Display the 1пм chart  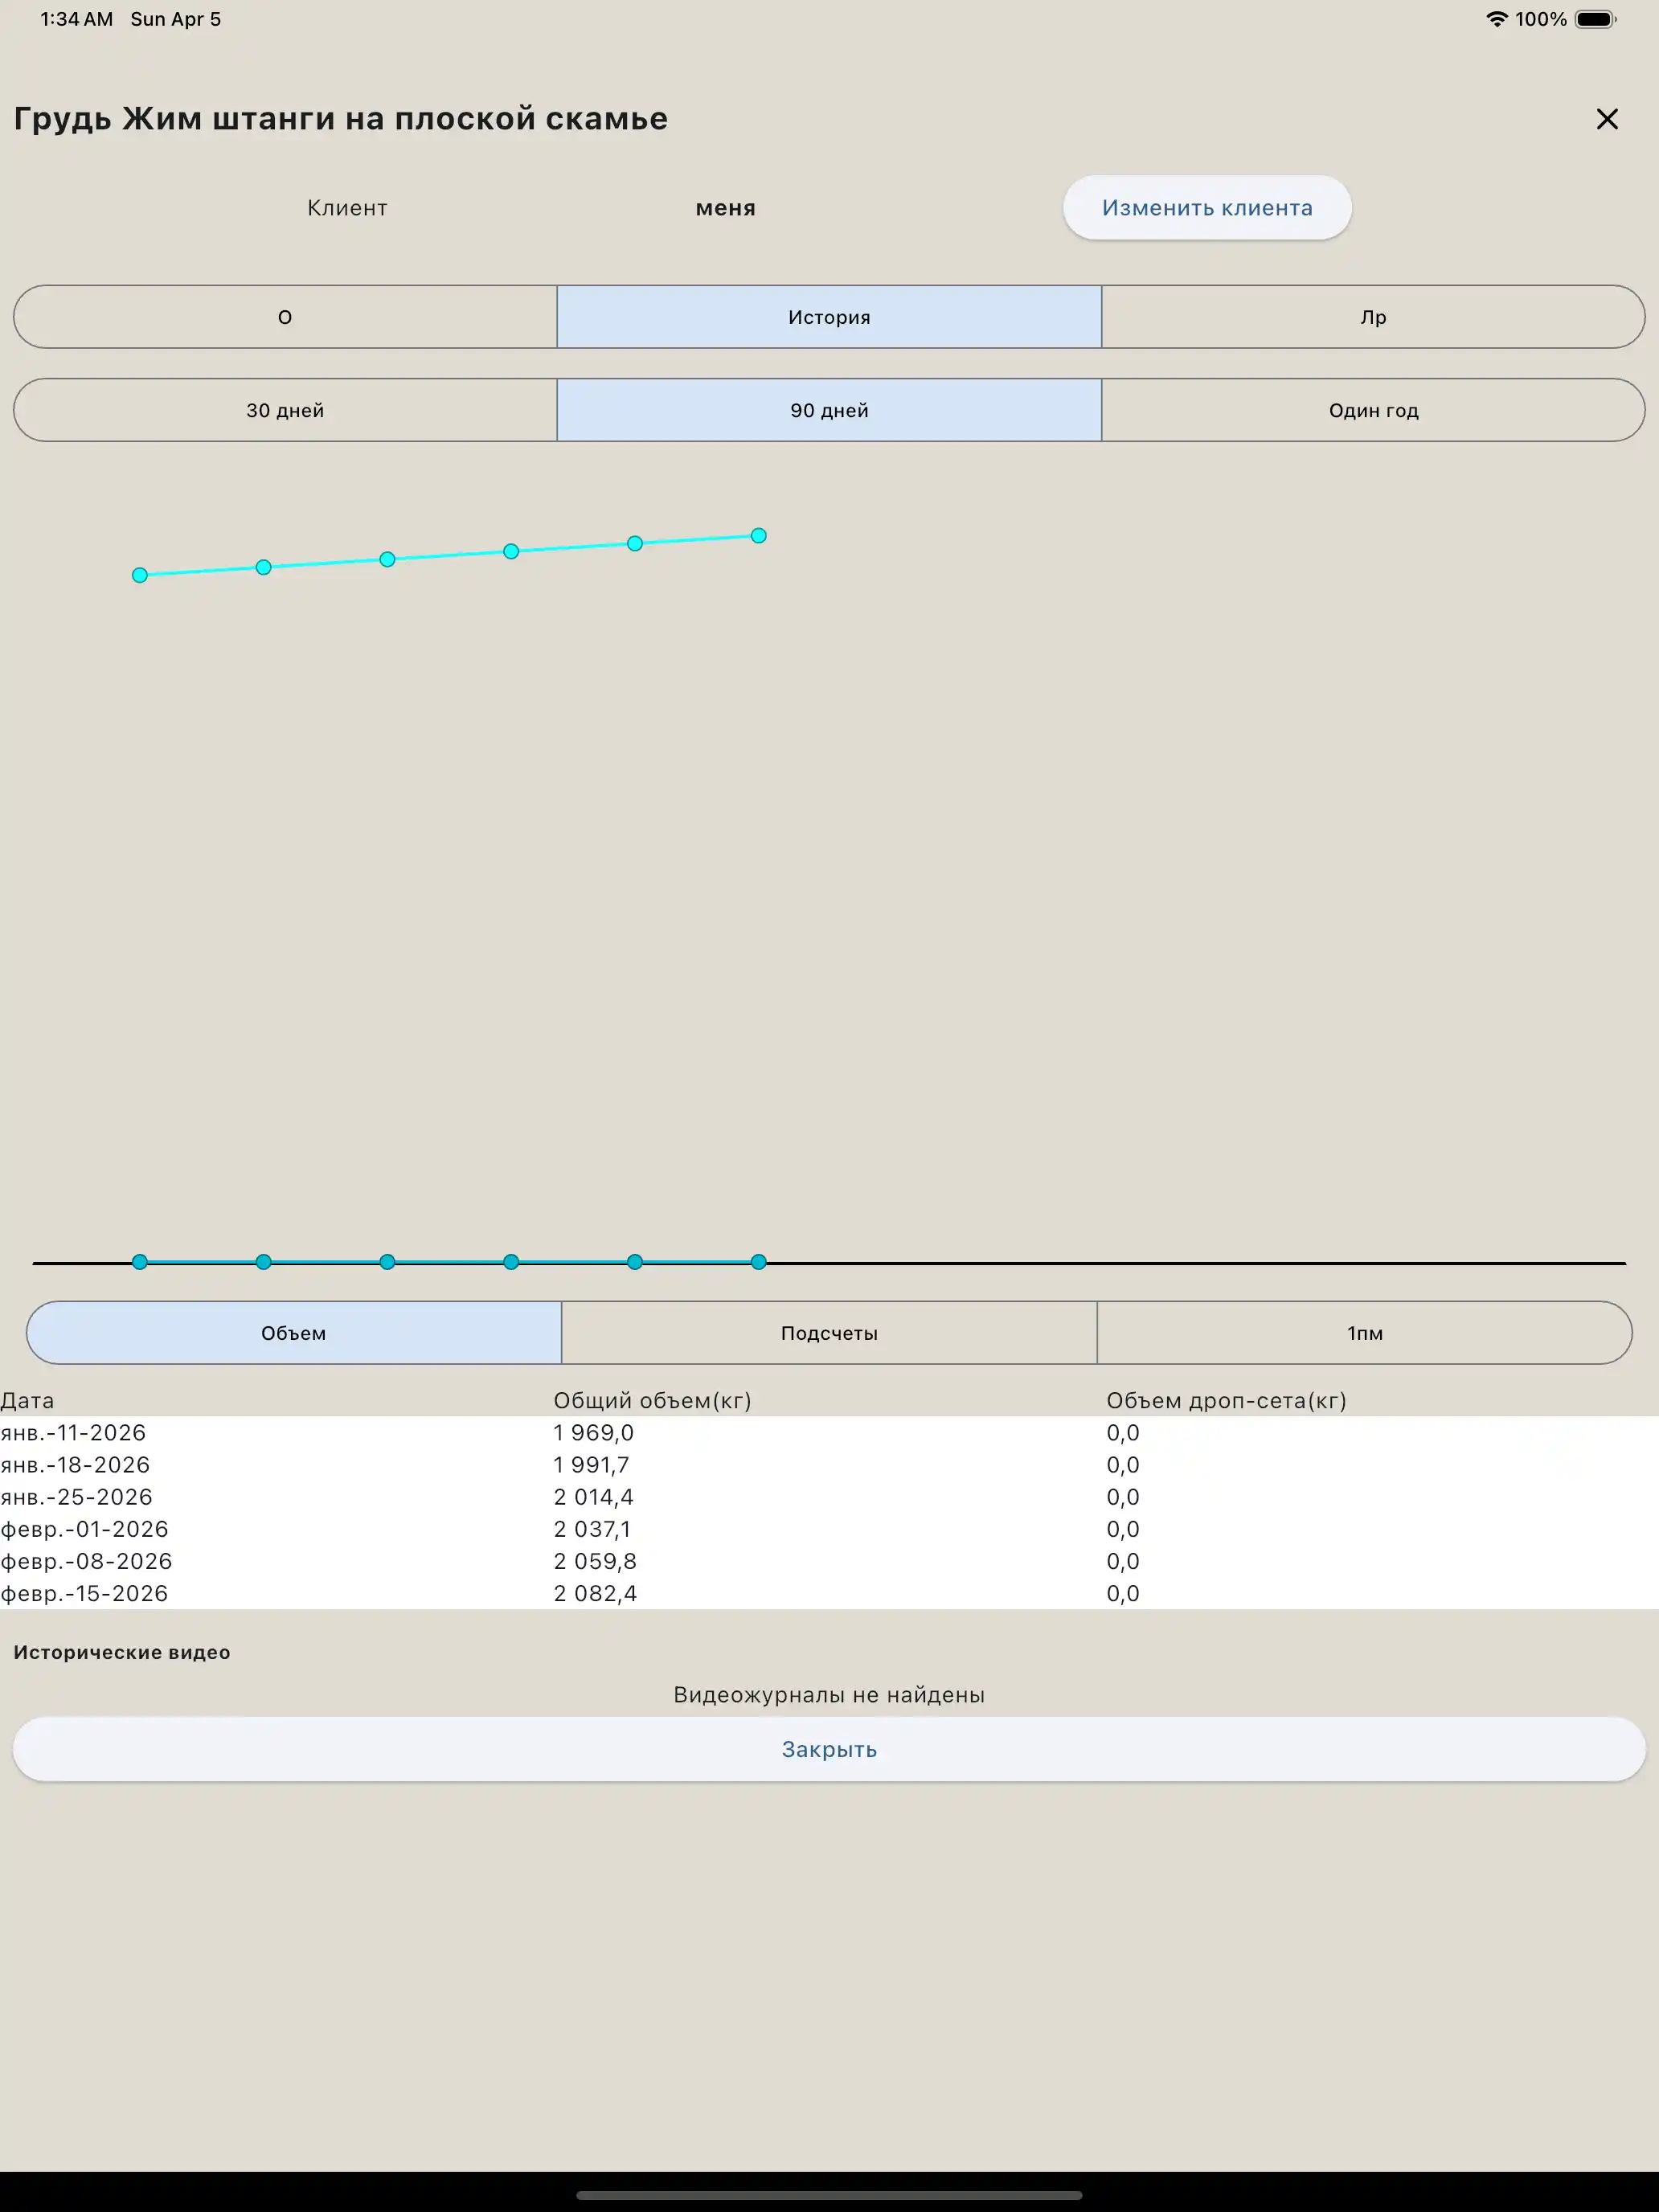click(x=1364, y=1333)
